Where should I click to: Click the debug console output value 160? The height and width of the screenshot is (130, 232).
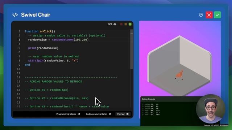(x=158, y=114)
